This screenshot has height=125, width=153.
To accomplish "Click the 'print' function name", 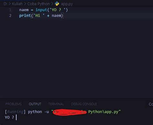I will point(25,15).
